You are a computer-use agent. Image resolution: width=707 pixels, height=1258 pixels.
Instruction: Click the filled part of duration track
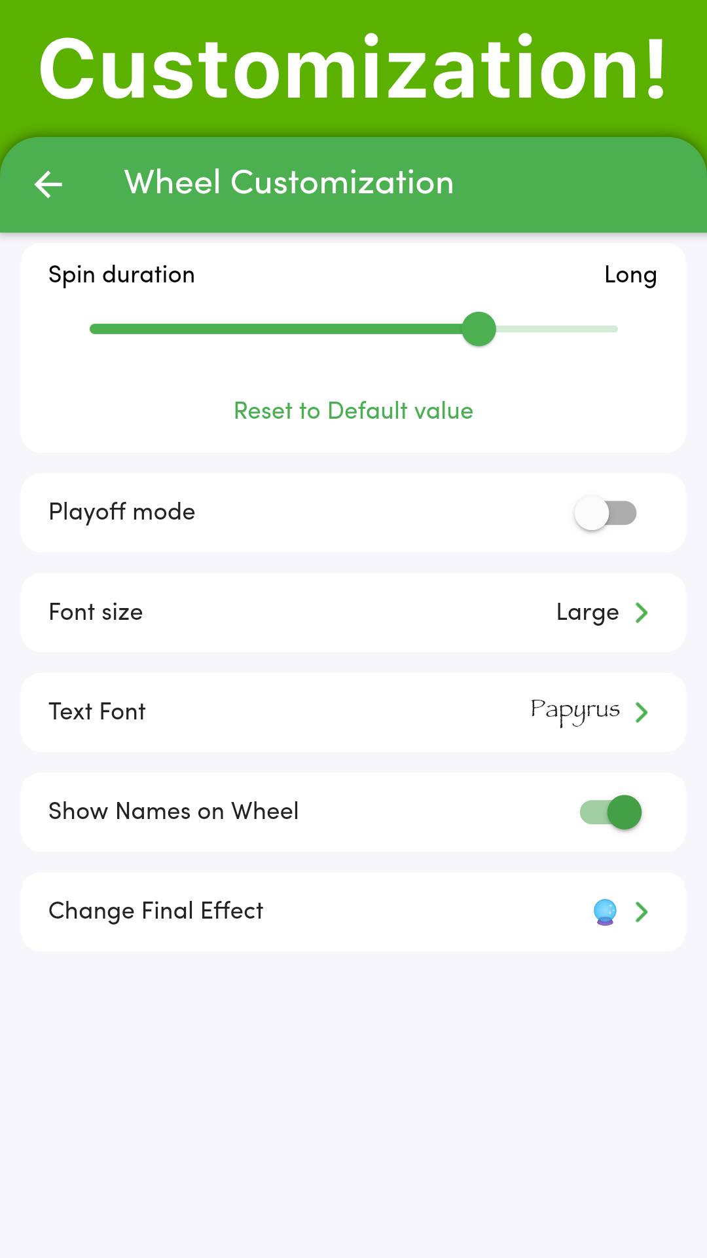point(276,329)
